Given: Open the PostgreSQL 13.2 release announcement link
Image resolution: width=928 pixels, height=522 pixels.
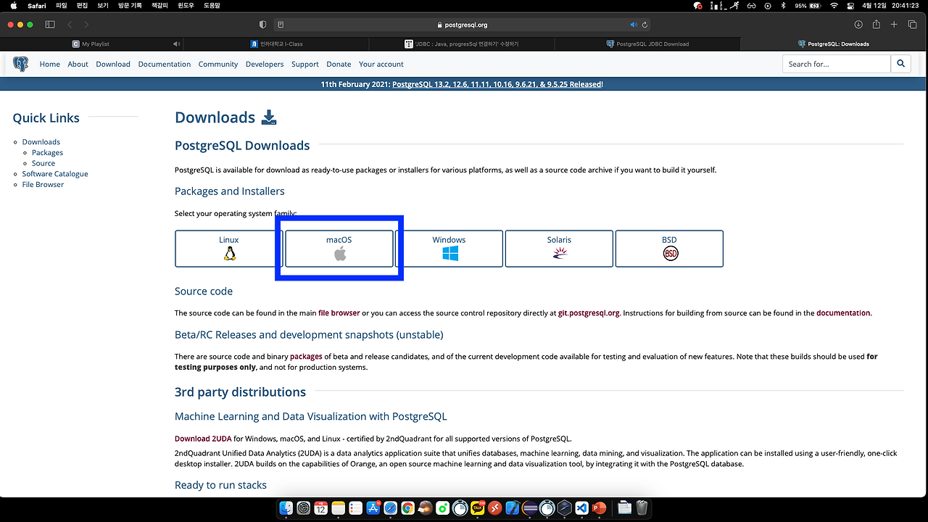Looking at the screenshot, I should tap(497, 84).
